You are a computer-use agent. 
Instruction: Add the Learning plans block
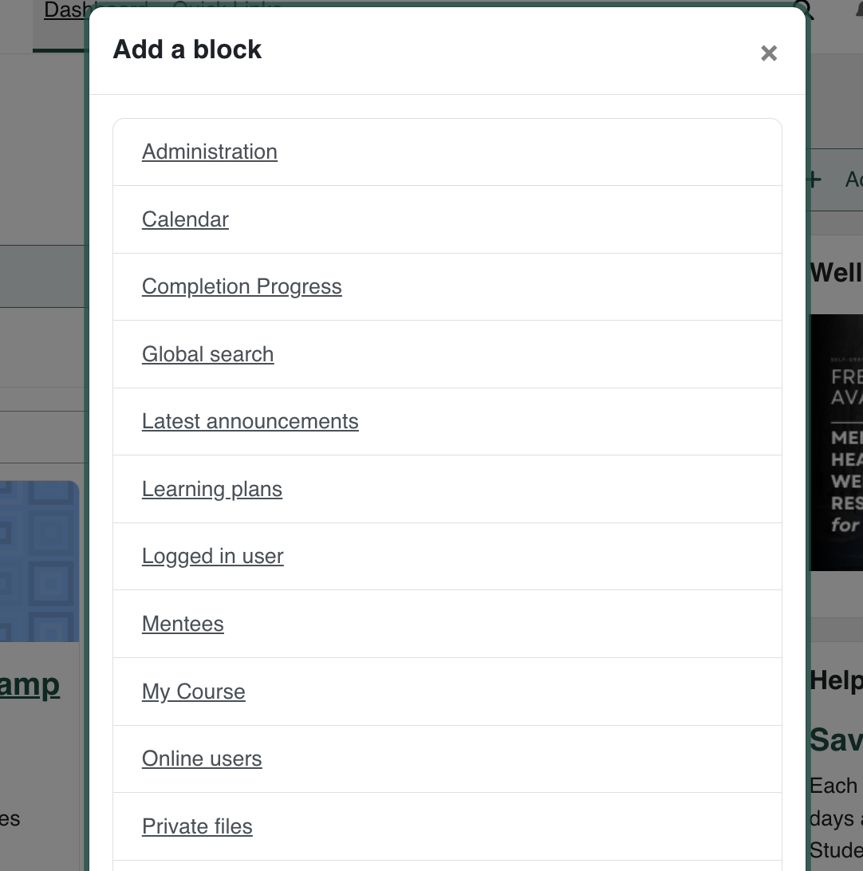click(x=211, y=489)
